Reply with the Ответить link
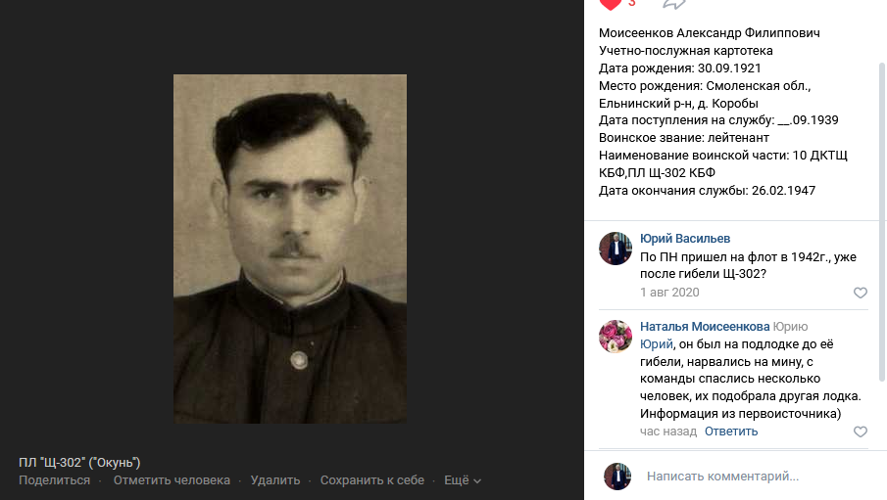This screenshot has width=887, height=500. [731, 432]
